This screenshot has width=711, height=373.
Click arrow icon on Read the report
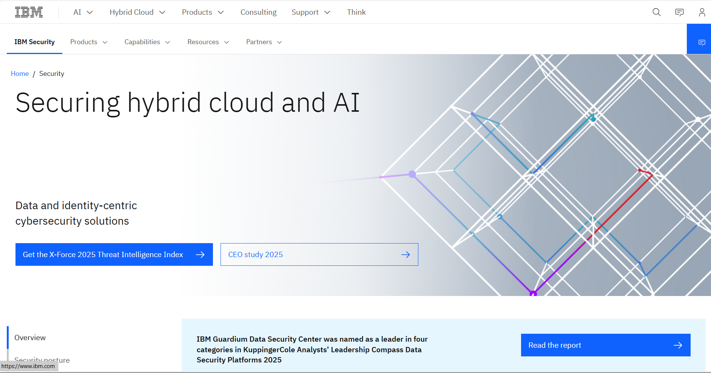tap(678, 345)
